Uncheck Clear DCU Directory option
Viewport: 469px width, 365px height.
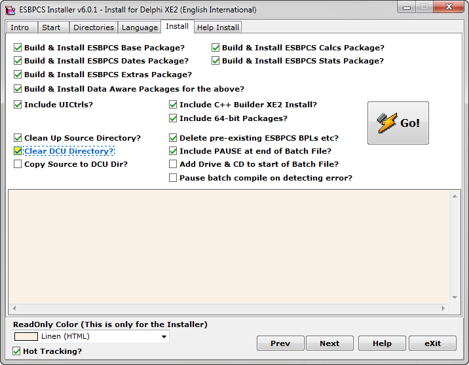18,151
